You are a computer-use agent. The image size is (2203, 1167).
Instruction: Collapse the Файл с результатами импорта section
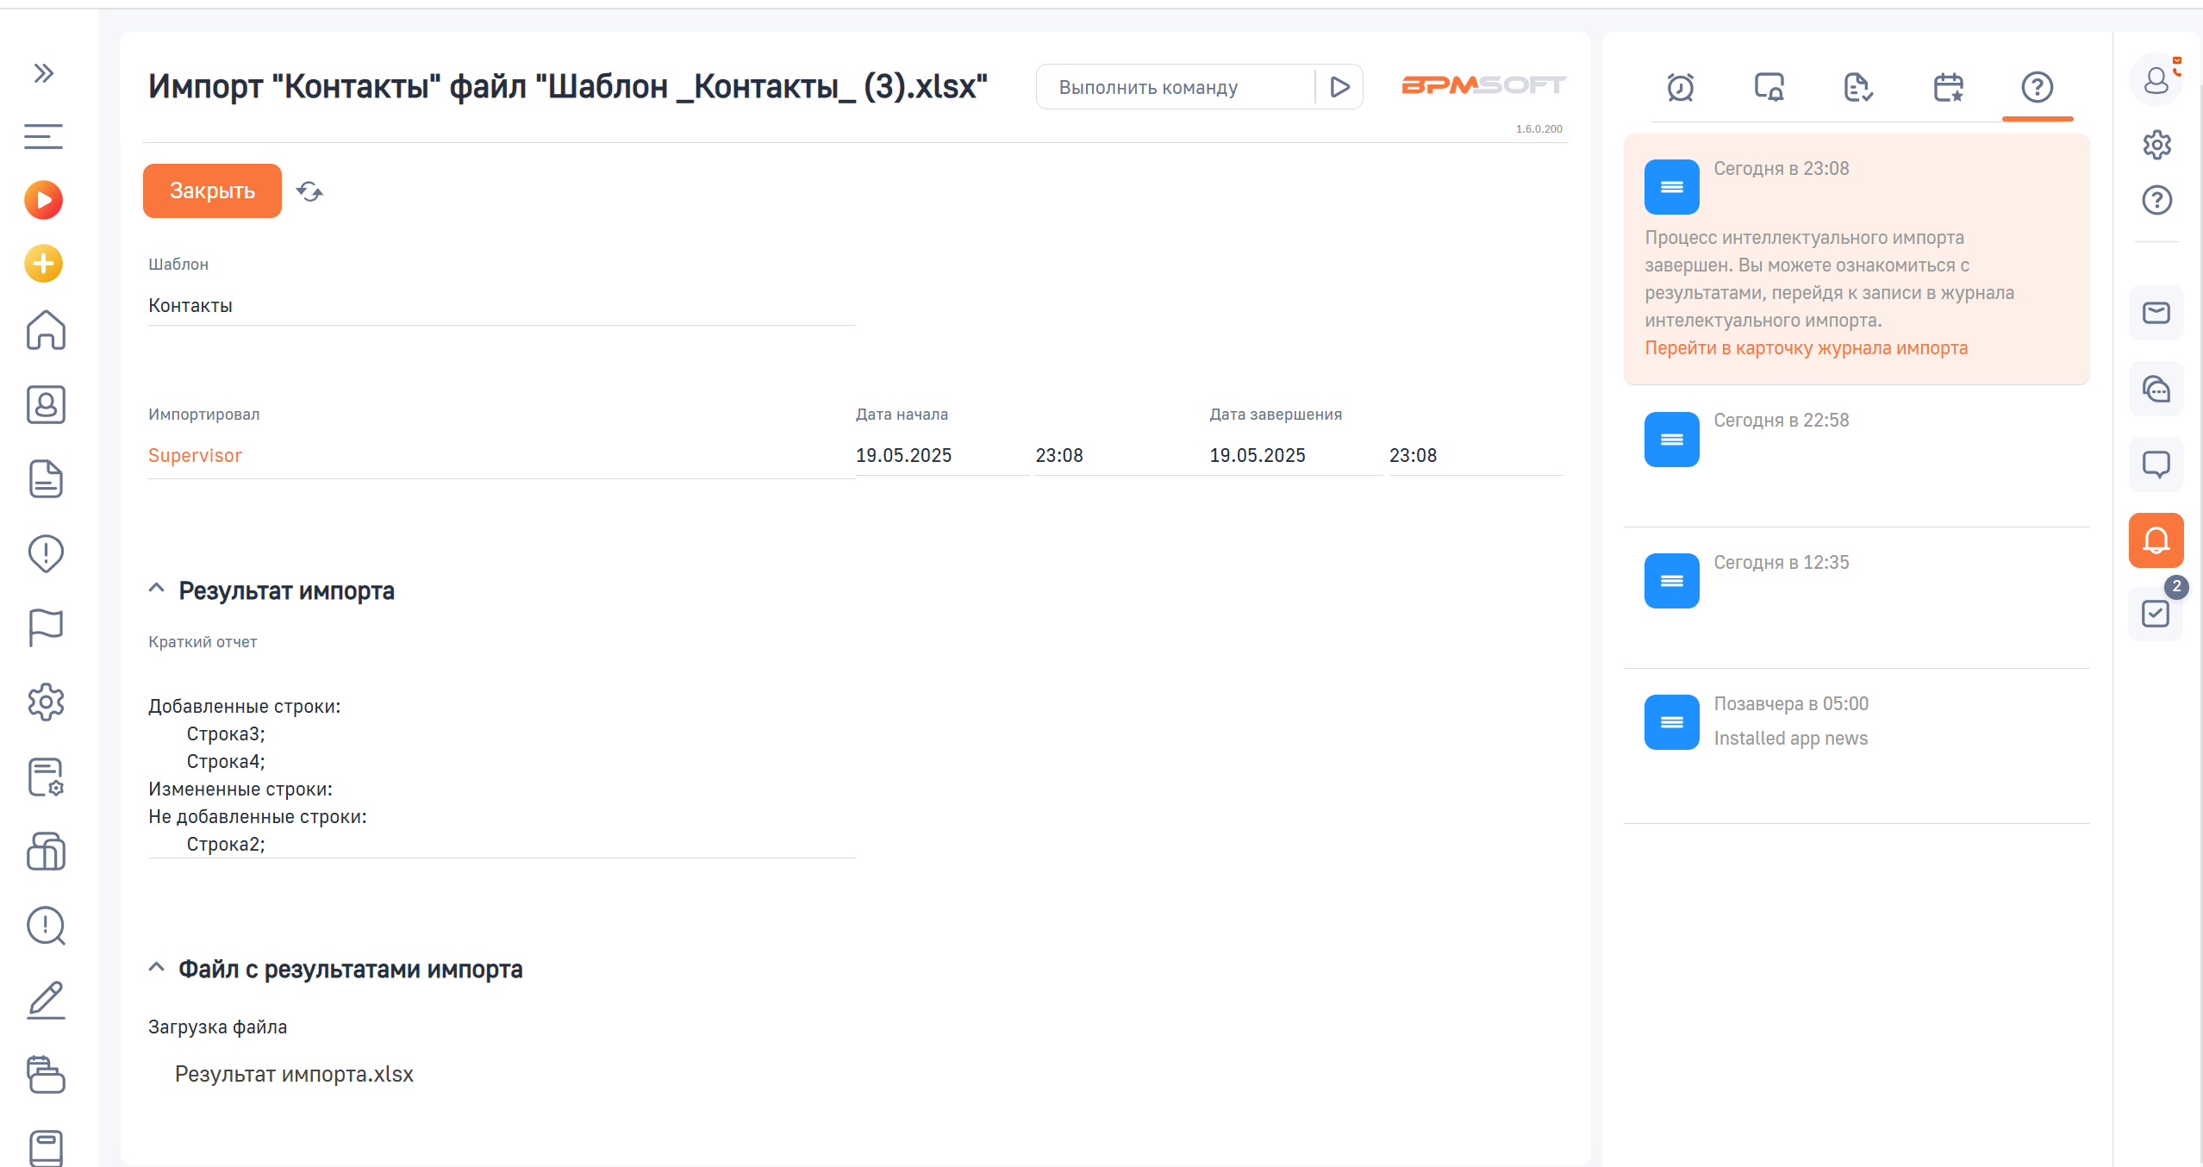(156, 968)
